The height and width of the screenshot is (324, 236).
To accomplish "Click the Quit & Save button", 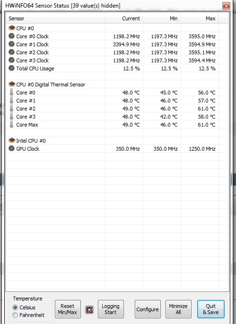I will 211,309.
